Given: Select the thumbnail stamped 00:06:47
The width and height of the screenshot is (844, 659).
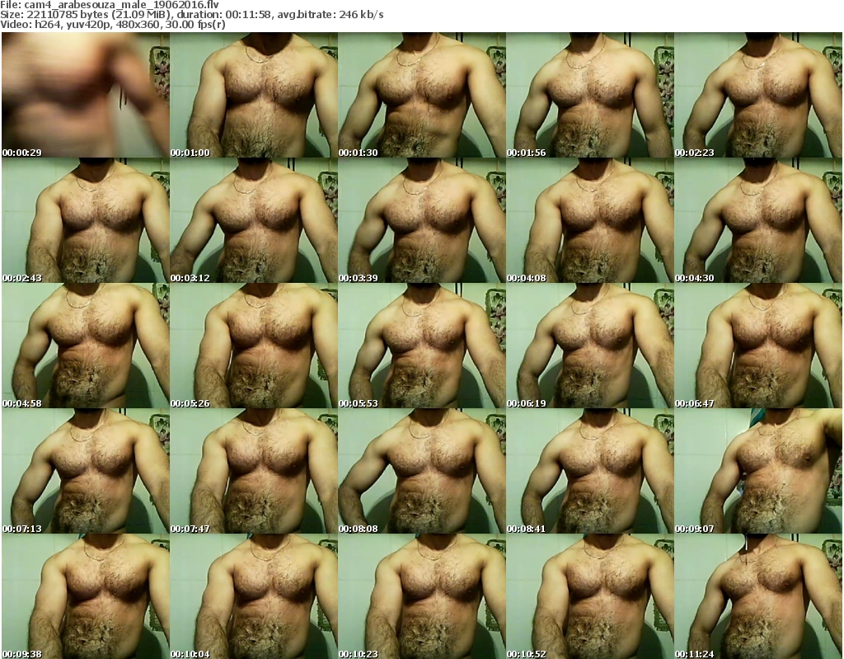Looking at the screenshot, I should point(758,346).
